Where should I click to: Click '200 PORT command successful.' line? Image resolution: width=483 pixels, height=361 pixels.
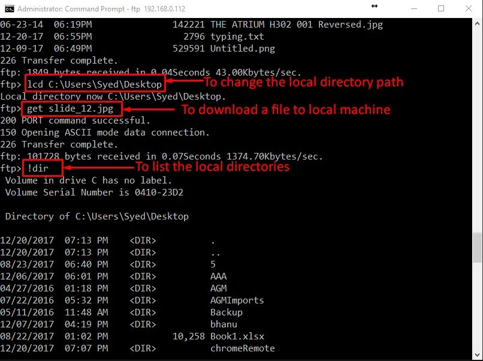(75, 121)
